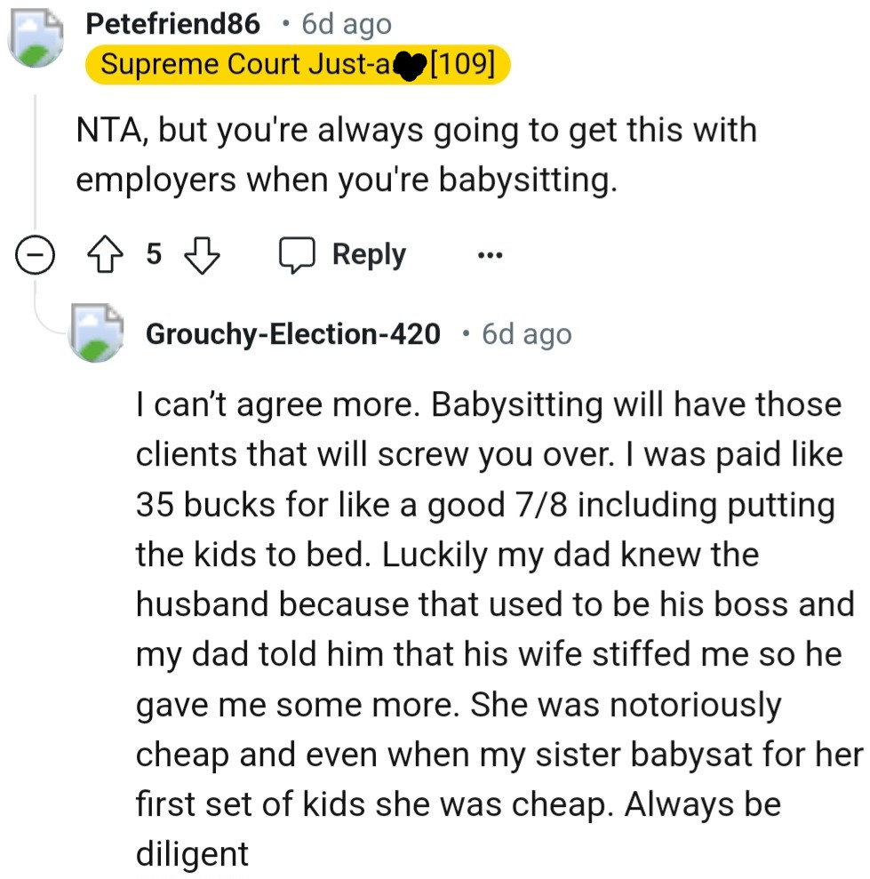Image resolution: width=870 pixels, height=879 pixels.
Task: Collapse the thread with the minus circle
Action: pos(36,256)
